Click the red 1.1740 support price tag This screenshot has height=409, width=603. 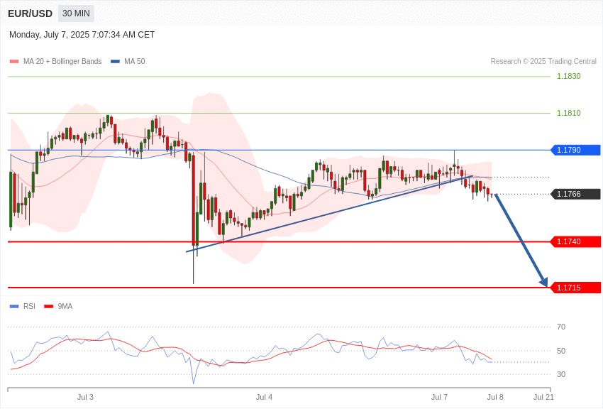point(576,242)
